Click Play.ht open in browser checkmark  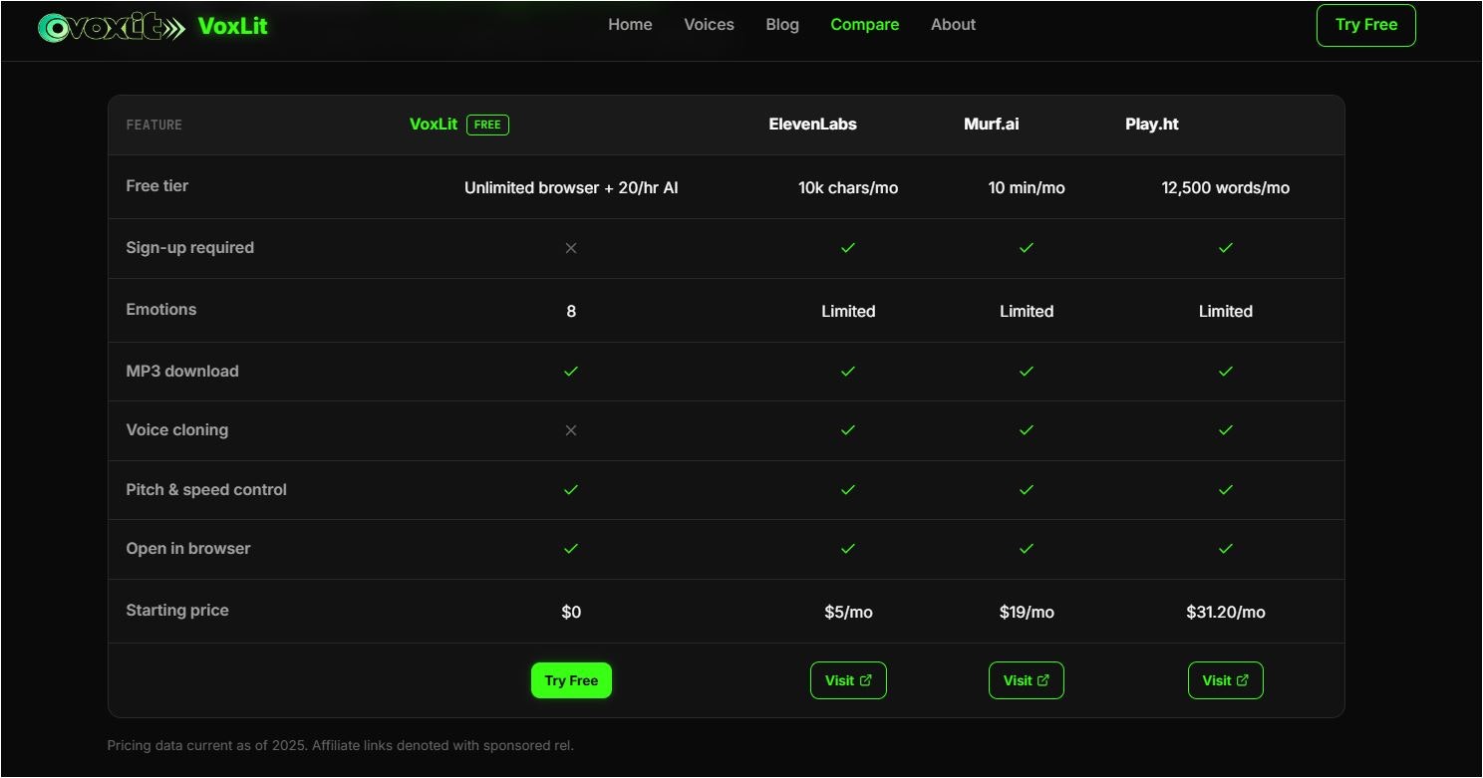[1226, 549]
